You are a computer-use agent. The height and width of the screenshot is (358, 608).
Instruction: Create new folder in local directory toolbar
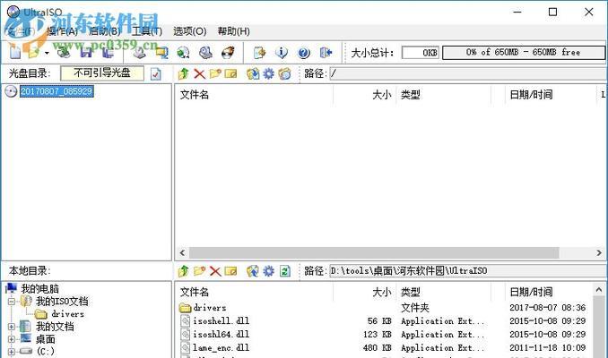(x=199, y=271)
